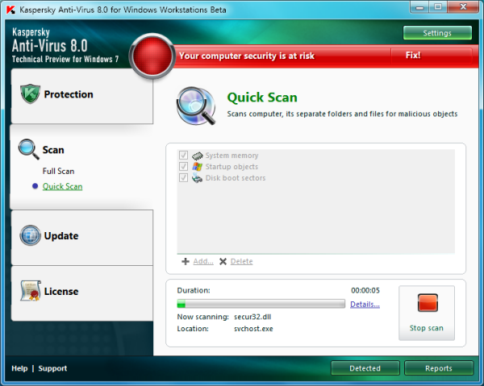The height and width of the screenshot is (386, 484).
Task: Click the green Quick Scan heading
Action: pyautogui.click(x=262, y=98)
